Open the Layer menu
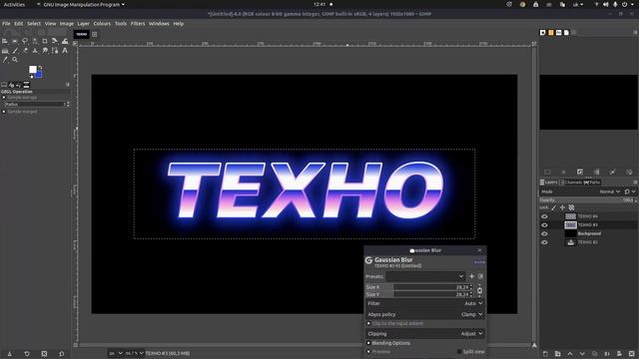The height and width of the screenshot is (359, 639). click(x=83, y=24)
